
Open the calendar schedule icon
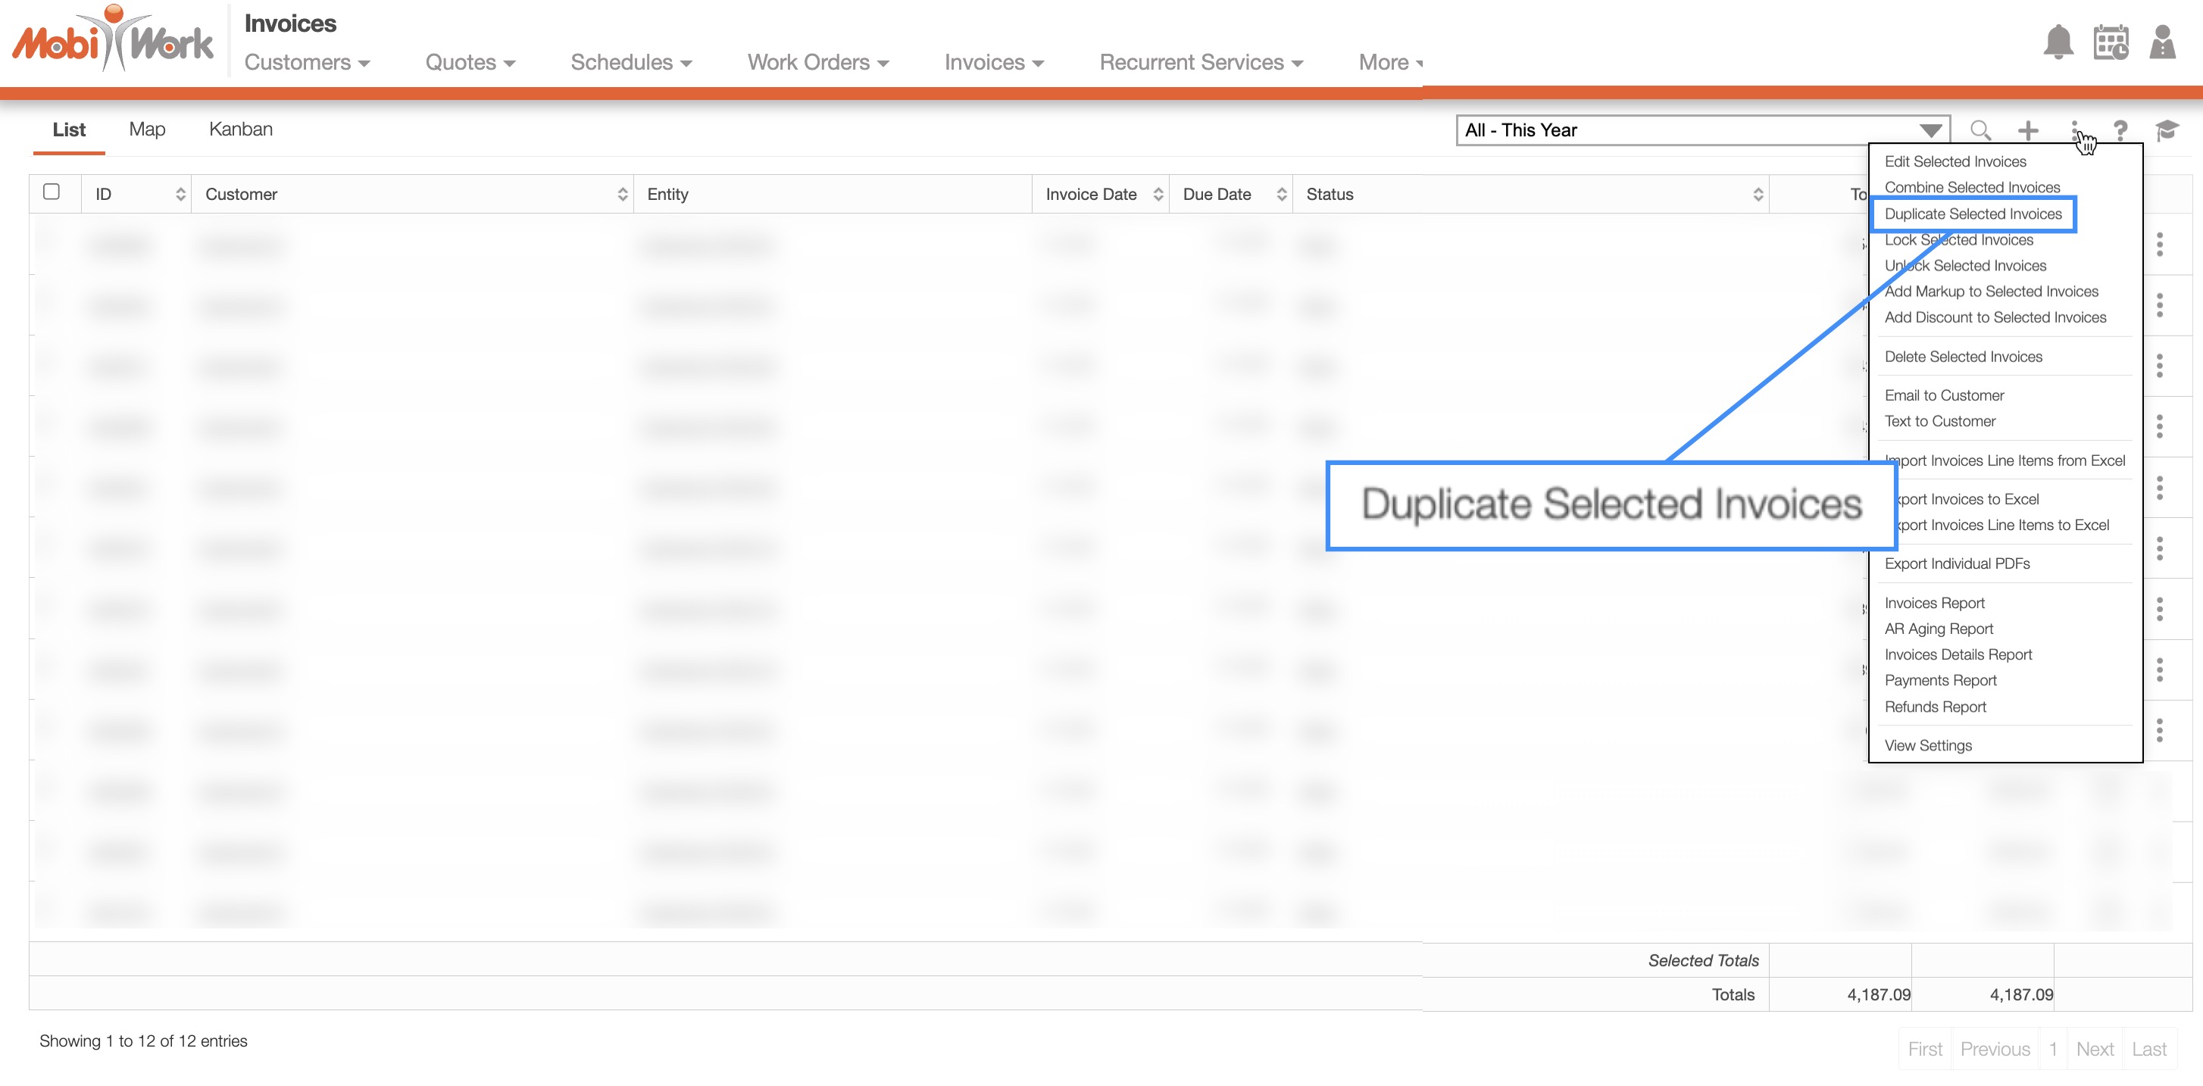tap(2110, 42)
